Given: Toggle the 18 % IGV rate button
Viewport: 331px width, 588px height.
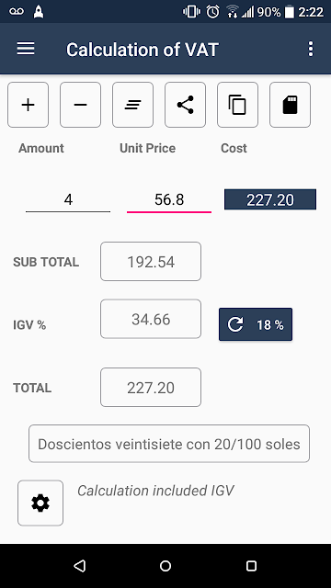Looking at the screenshot, I should [x=256, y=324].
